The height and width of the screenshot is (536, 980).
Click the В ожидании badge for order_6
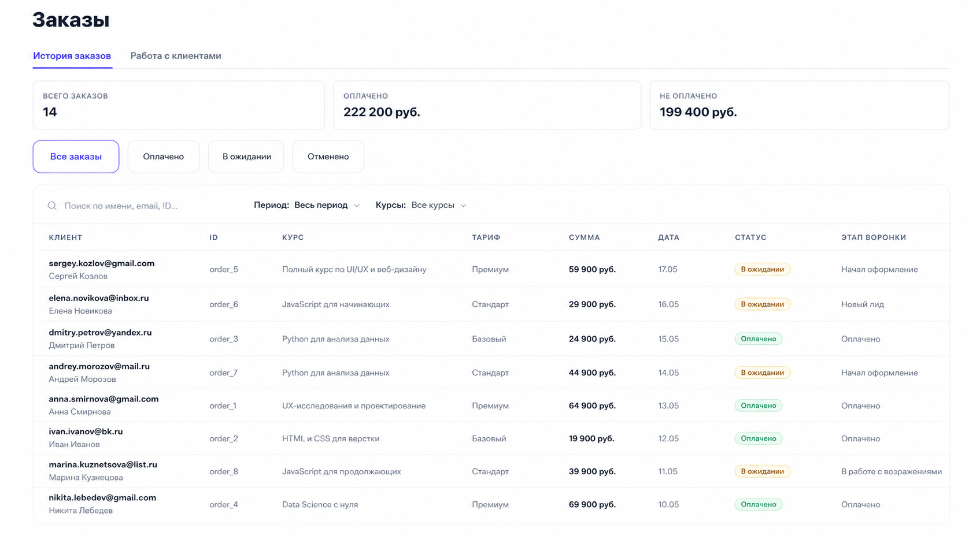tap(763, 304)
